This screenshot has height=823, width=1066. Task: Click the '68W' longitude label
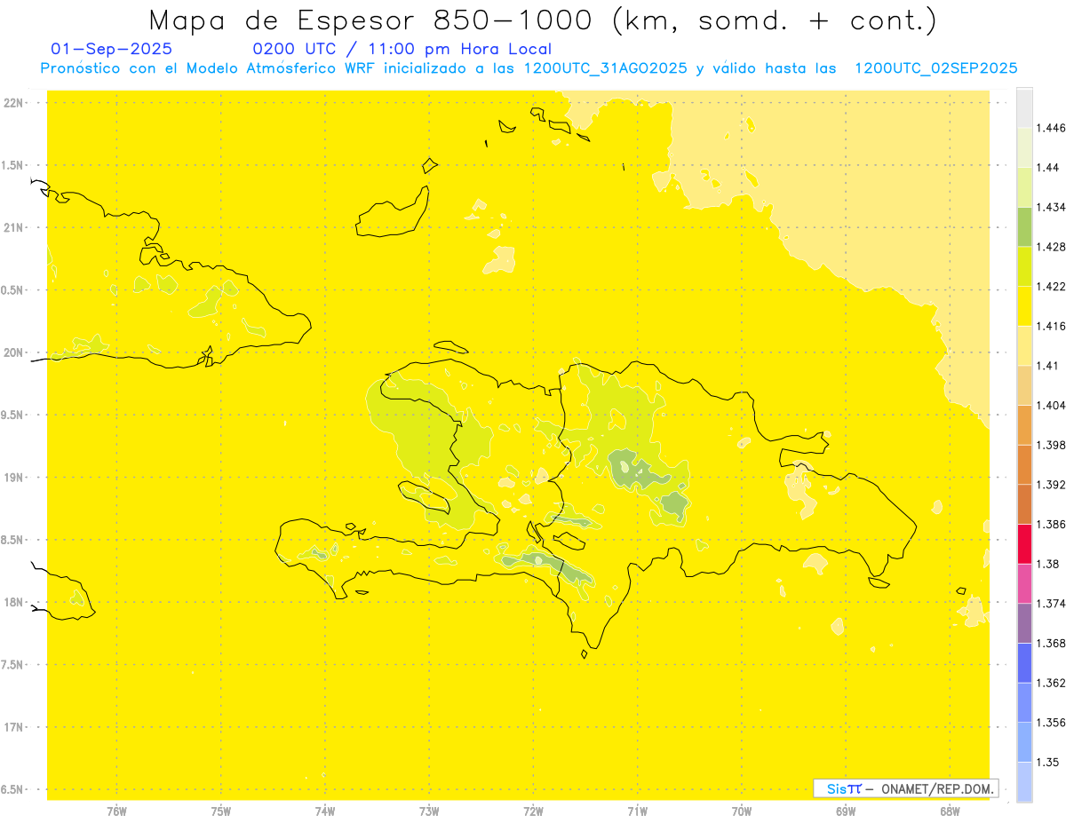[x=950, y=811]
